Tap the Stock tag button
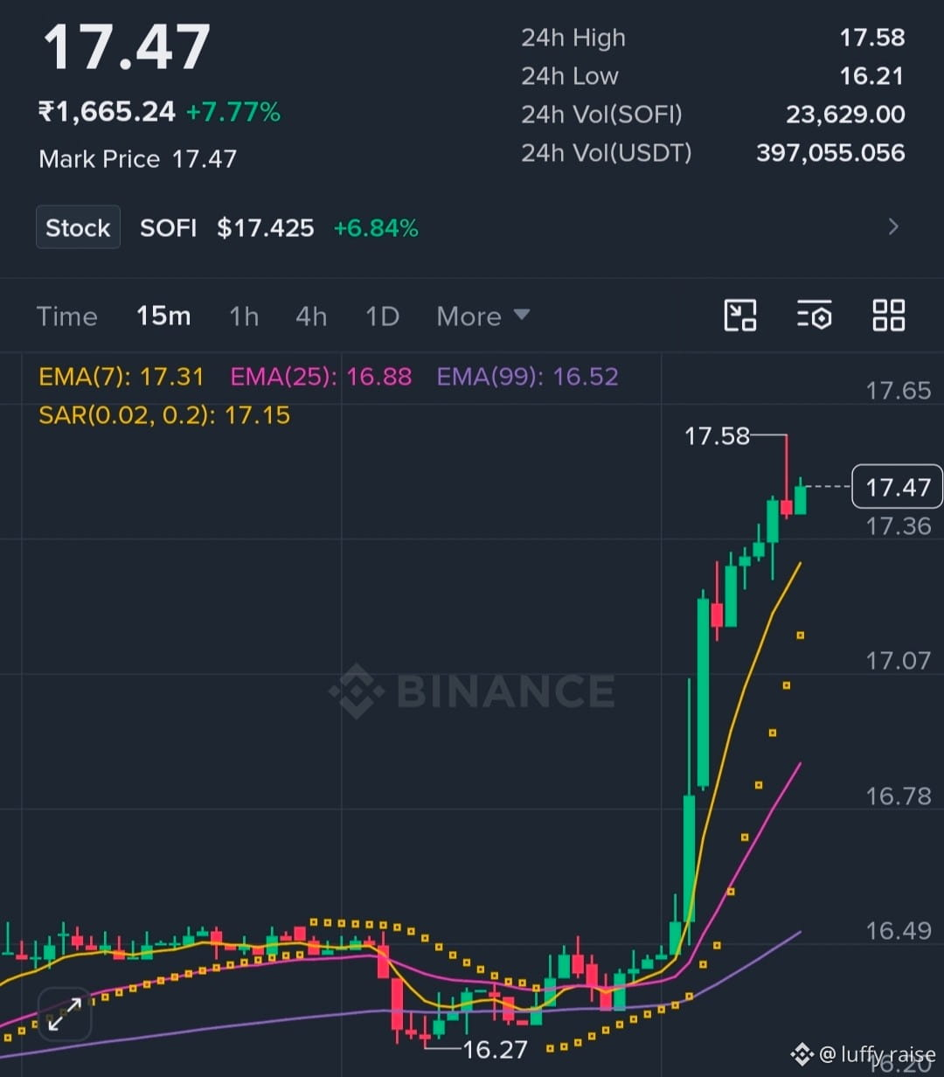 [78, 227]
